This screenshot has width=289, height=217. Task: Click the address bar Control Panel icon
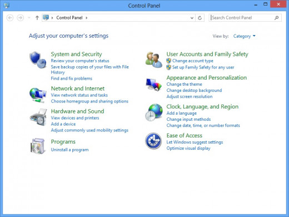(x=46, y=18)
